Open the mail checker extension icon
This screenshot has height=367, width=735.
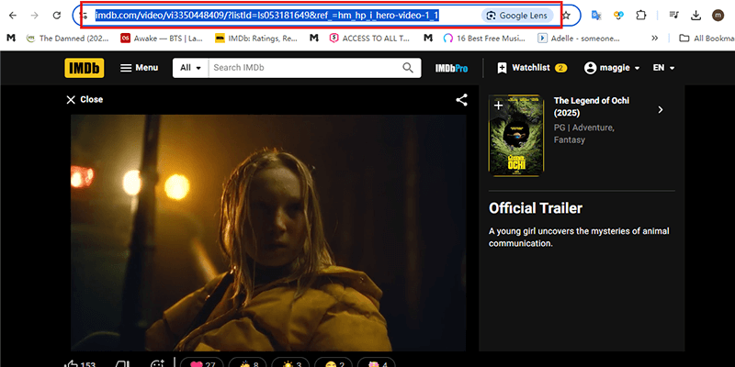click(x=618, y=16)
